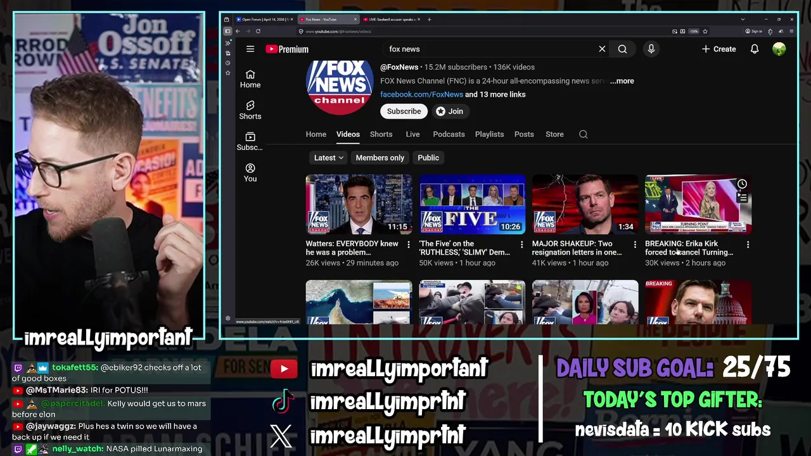Open the video with the map thumbnail

point(359,302)
